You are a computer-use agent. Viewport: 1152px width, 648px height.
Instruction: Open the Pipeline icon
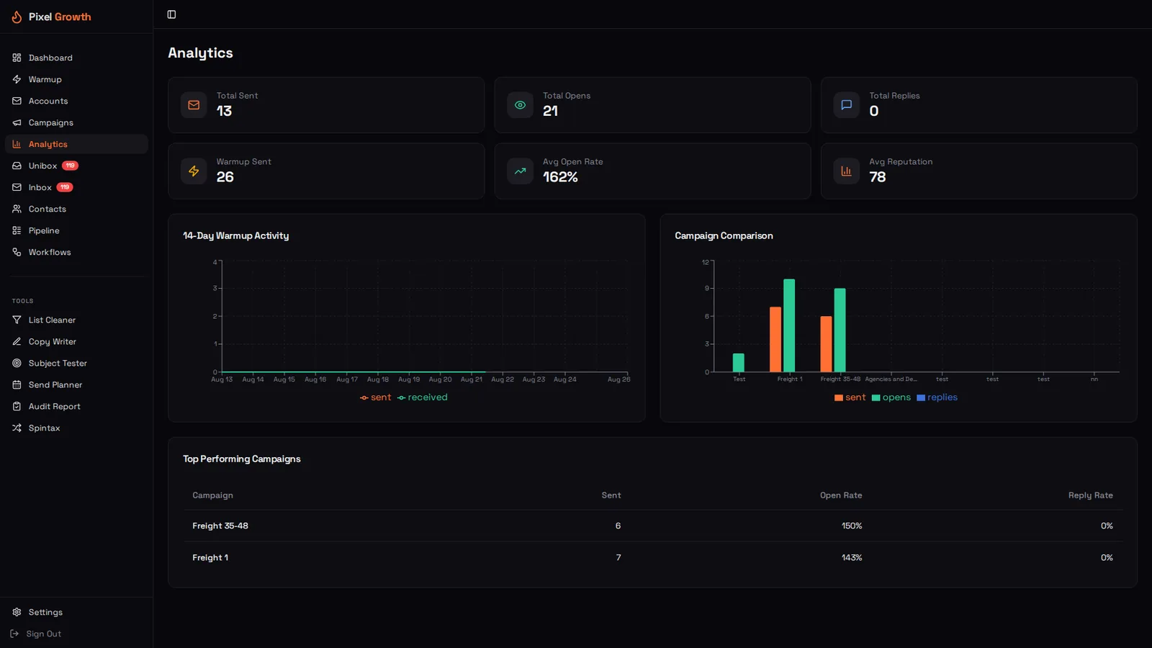click(17, 230)
